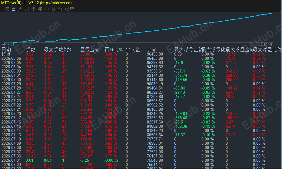Open the 币 currency tab
Screen dimensions: 282x169
point(47,9)
